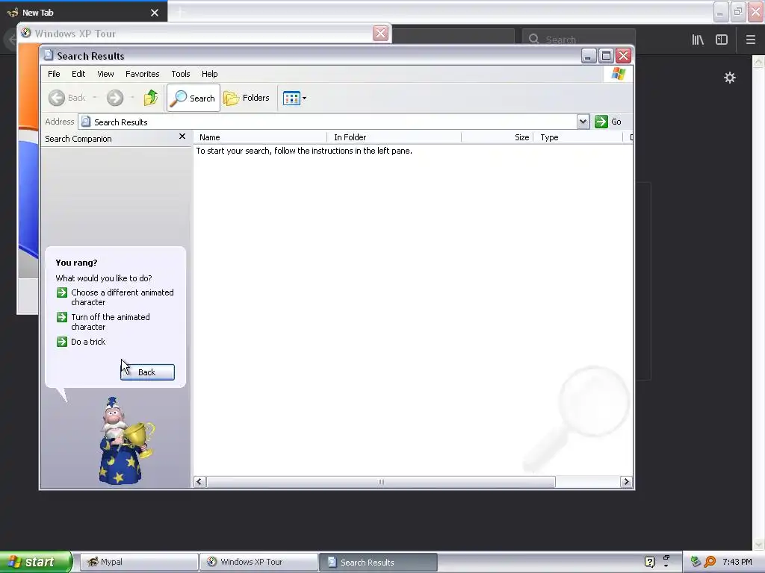Turn off the animated character
The height and width of the screenshot is (573, 765).
[x=111, y=322]
